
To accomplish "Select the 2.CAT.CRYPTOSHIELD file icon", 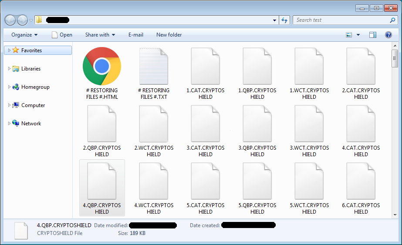I will 361,66.
